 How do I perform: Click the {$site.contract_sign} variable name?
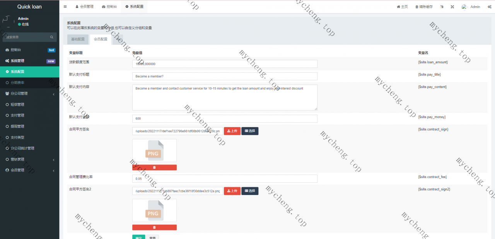pos(433,129)
